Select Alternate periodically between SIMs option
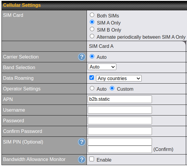The height and width of the screenshot is (166, 187). click(x=92, y=36)
